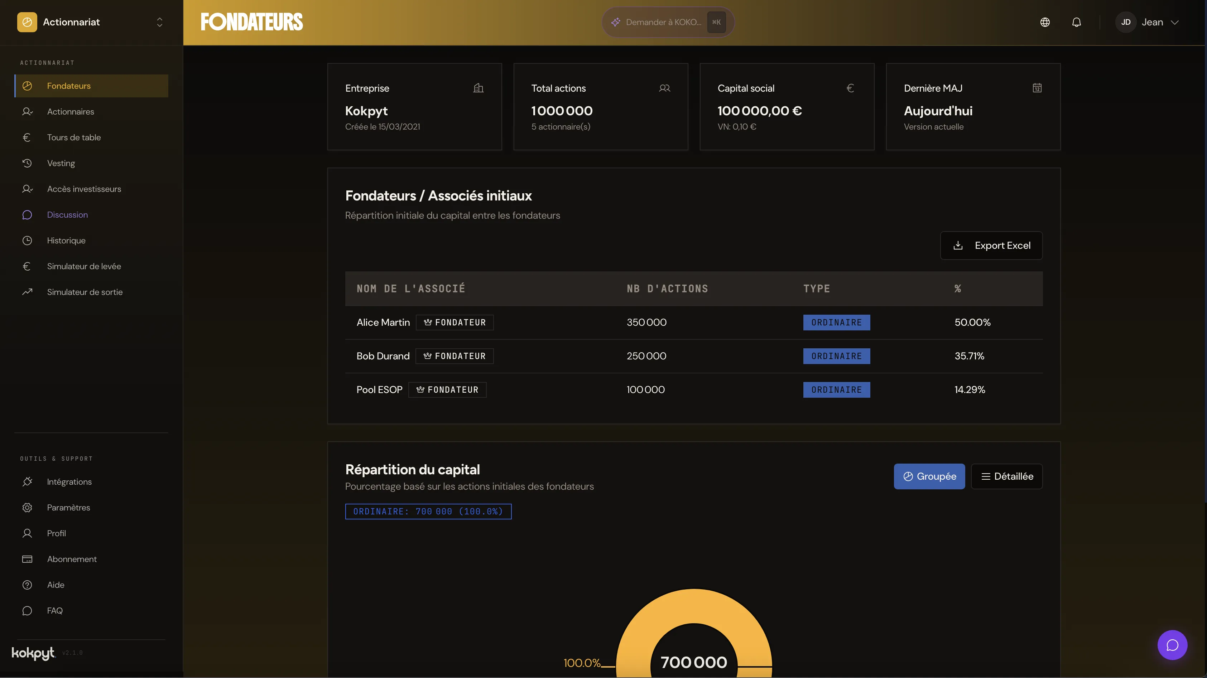Expand the Jean user menu chevron
This screenshot has width=1207, height=678.
click(x=1175, y=22)
